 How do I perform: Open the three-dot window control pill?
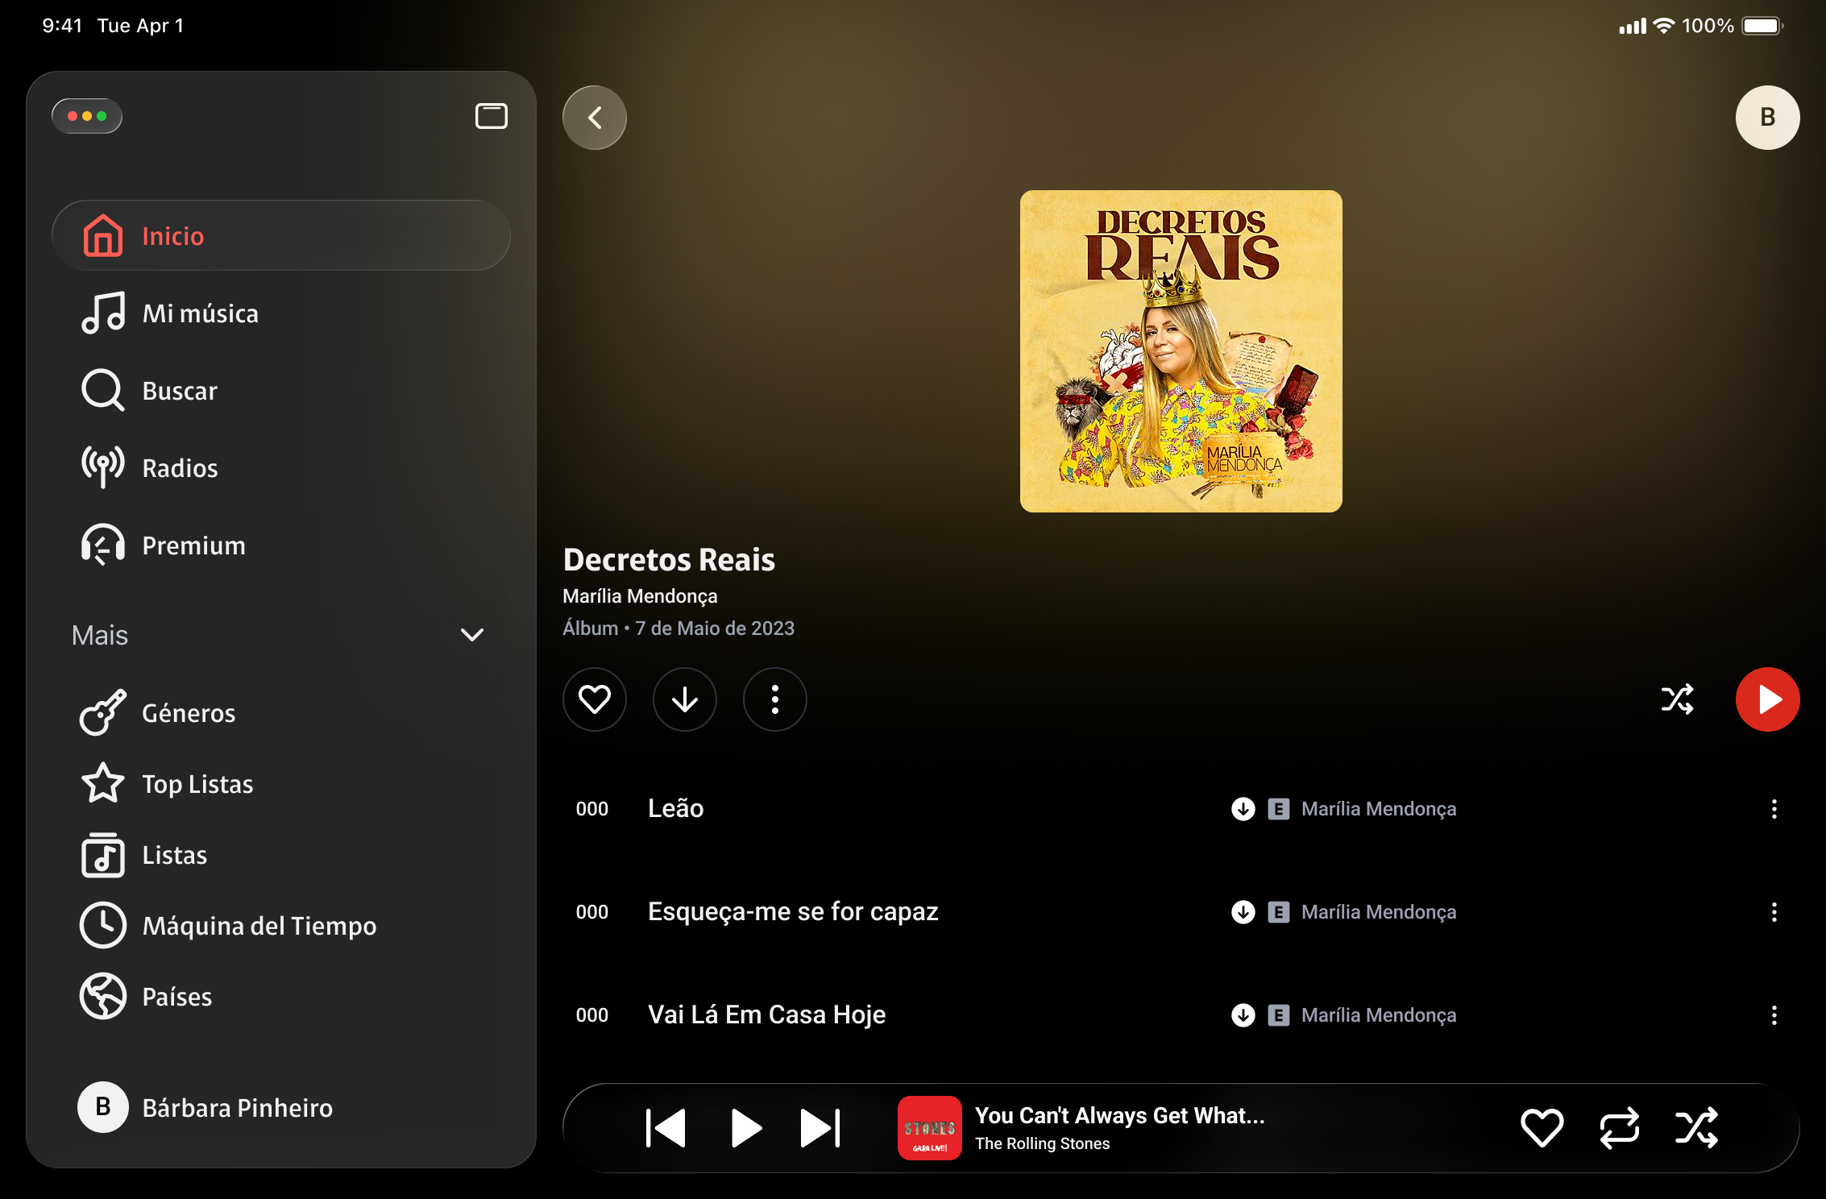pyautogui.click(x=87, y=116)
